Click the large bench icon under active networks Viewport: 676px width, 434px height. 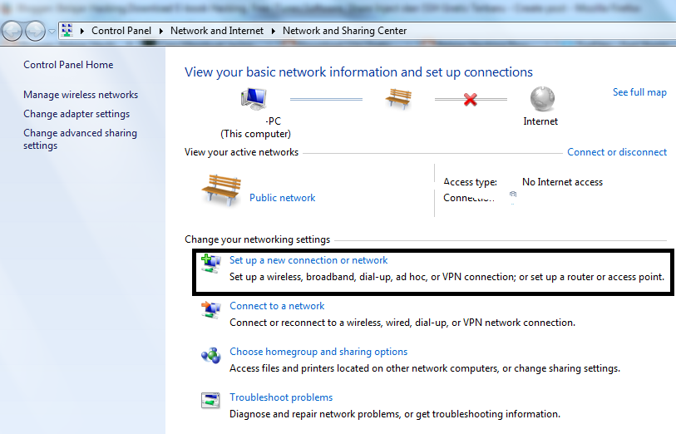point(221,190)
